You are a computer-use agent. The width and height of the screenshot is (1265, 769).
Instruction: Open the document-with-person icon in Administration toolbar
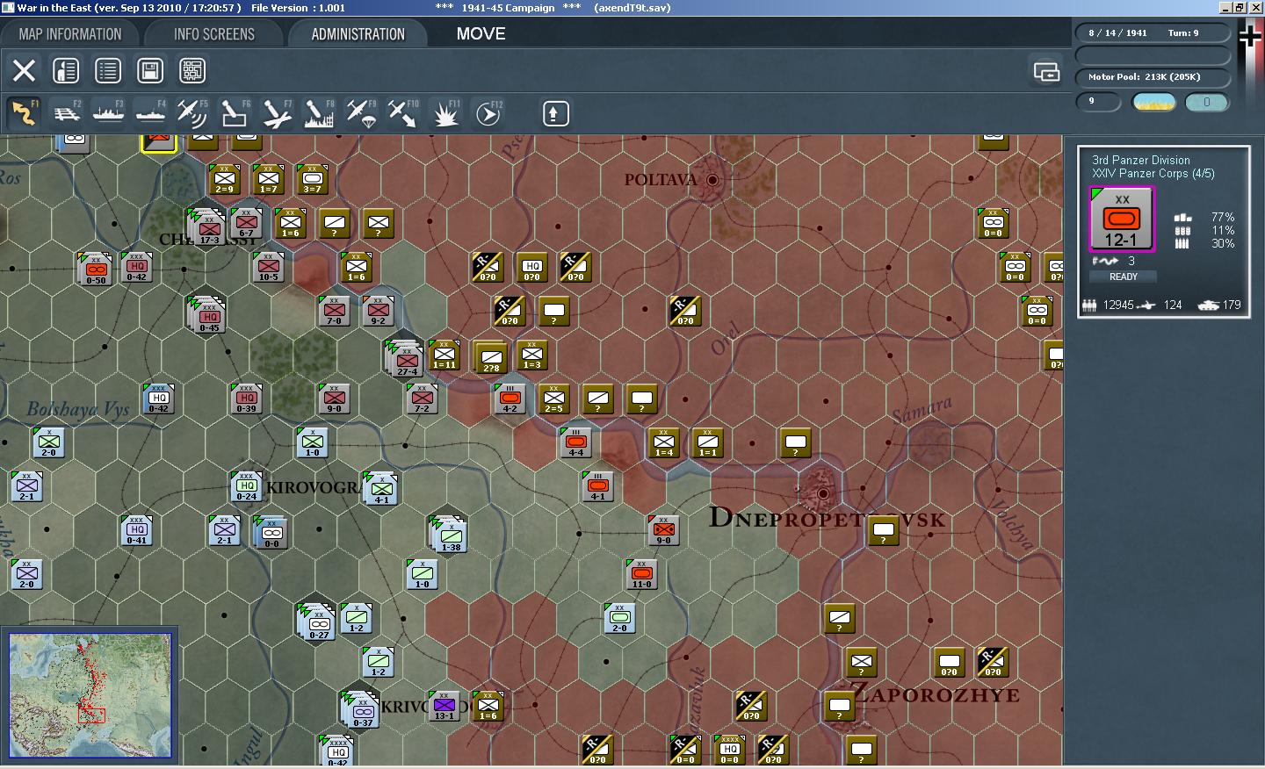[66, 70]
